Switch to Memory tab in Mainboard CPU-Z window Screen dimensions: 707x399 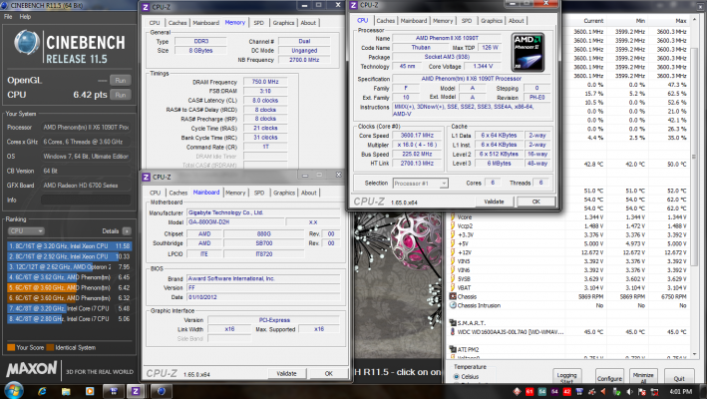click(x=235, y=193)
